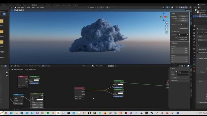Click the node editor pan hand tool
Screen dimensions: 207x116
pos(6,76)
